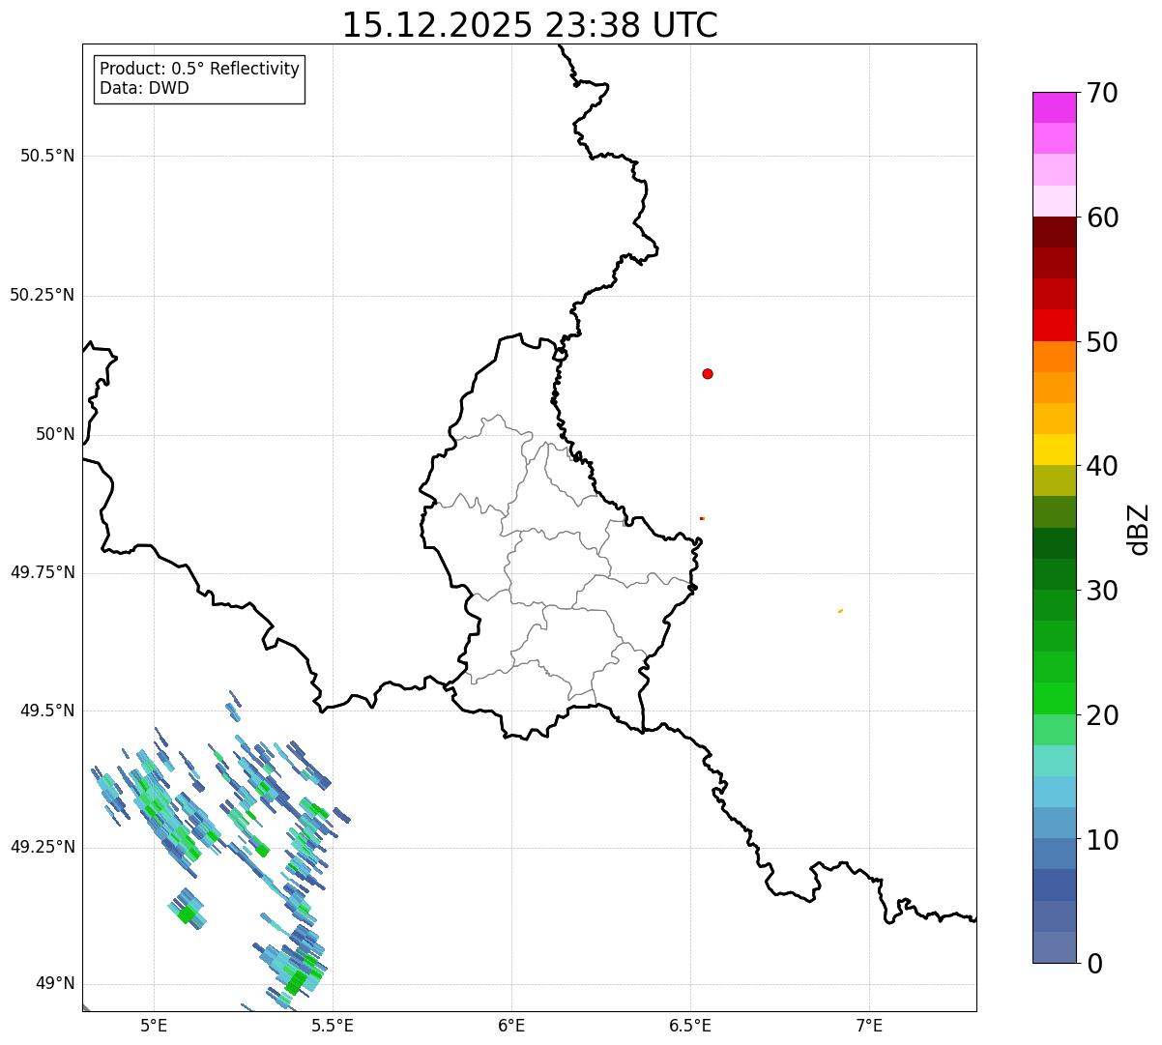The width and height of the screenshot is (1162, 1045).
Task: Click the plot title 15.12.2025 23:38 UTC
Action: (530, 25)
